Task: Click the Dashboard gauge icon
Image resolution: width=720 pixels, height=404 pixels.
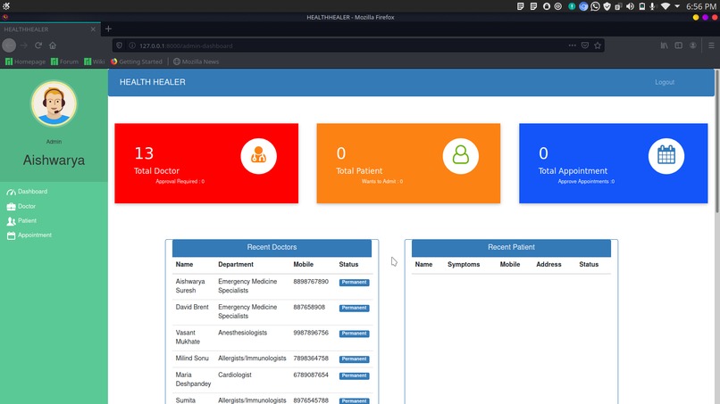Action: click(x=11, y=192)
